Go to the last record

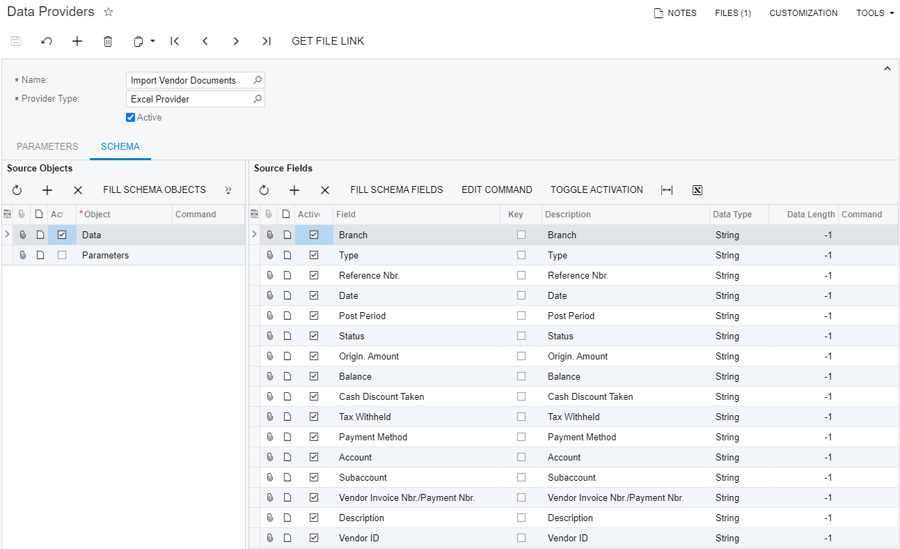tap(267, 41)
